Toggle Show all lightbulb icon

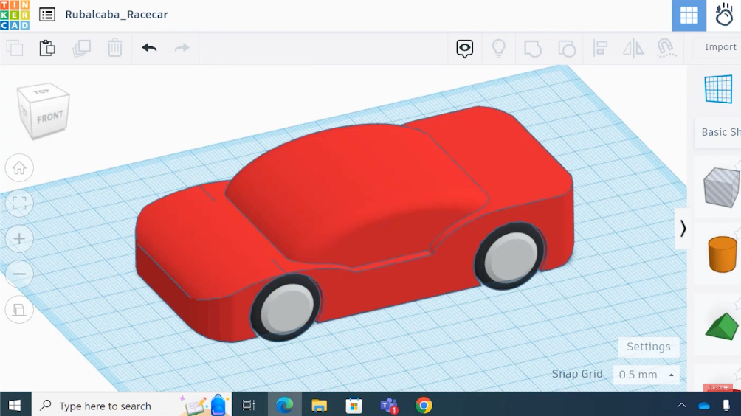coord(499,48)
